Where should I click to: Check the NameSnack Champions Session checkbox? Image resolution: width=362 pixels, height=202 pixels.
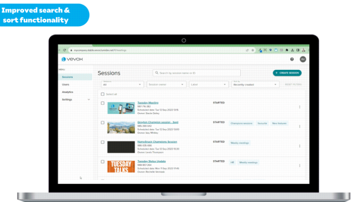(103, 142)
